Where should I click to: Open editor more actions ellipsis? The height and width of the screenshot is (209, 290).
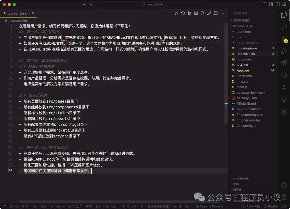click(222, 13)
